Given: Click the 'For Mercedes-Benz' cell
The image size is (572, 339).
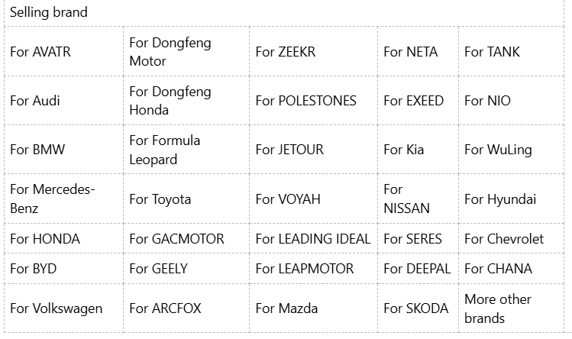Looking at the screenshot, I should tap(53, 199).
